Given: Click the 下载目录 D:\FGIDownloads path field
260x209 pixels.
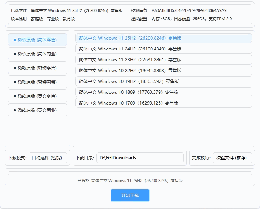Looking at the screenshot, I should (140, 158).
